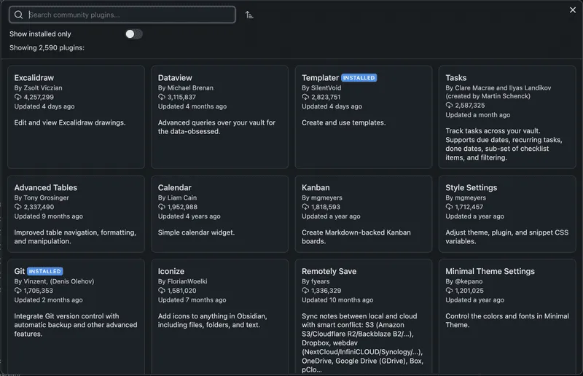Click download icon on Style Settings card
This screenshot has width=583, height=376.
pos(449,207)
